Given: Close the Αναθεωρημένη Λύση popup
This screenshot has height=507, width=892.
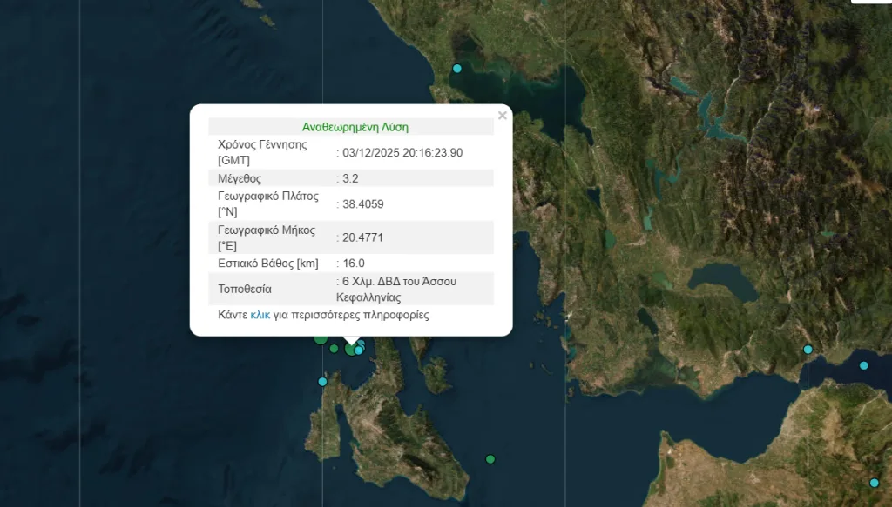Looking at the screenshot, I should [x=502, y=115].
